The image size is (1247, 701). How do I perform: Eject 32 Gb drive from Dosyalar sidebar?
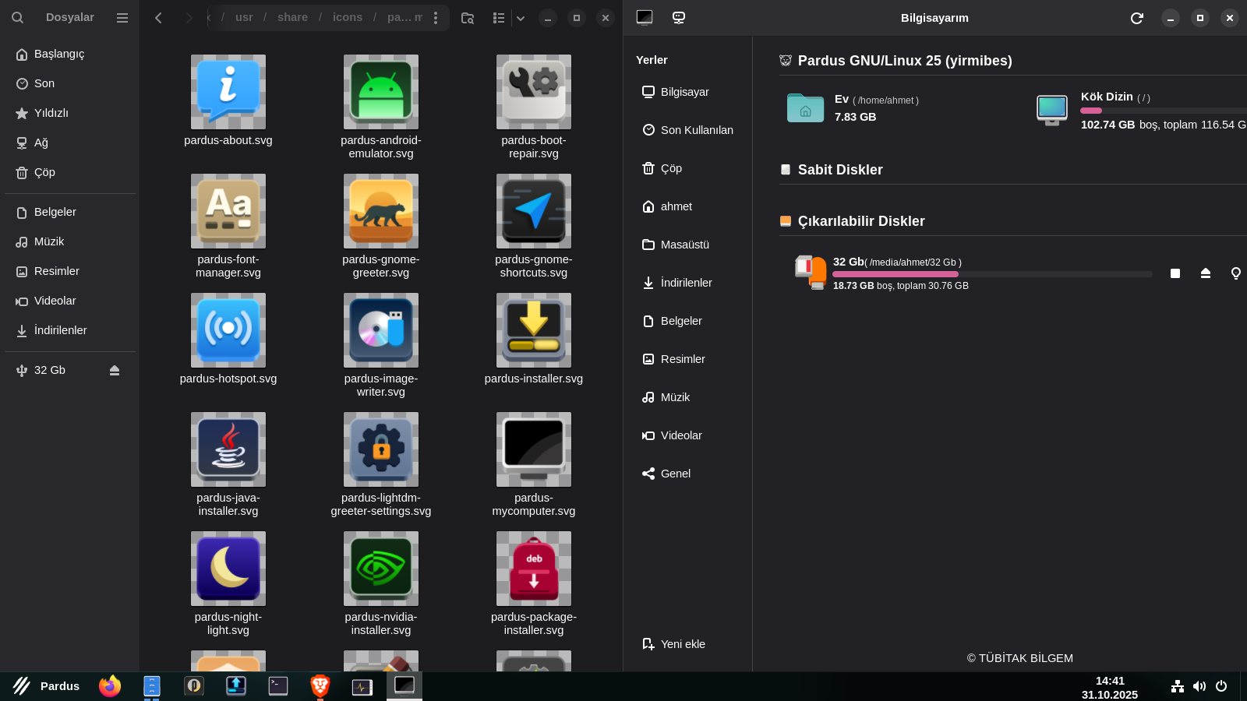(115, 371)
